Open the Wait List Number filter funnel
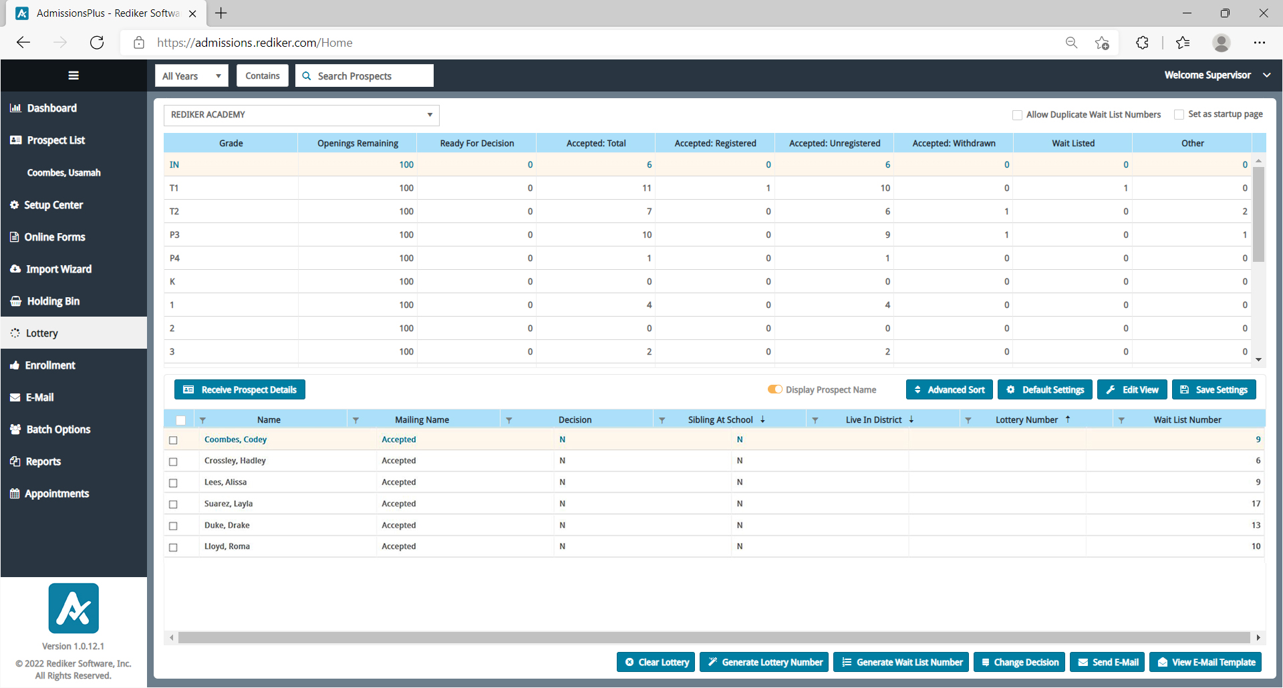1283x688 pixels. coord(1121,420)
